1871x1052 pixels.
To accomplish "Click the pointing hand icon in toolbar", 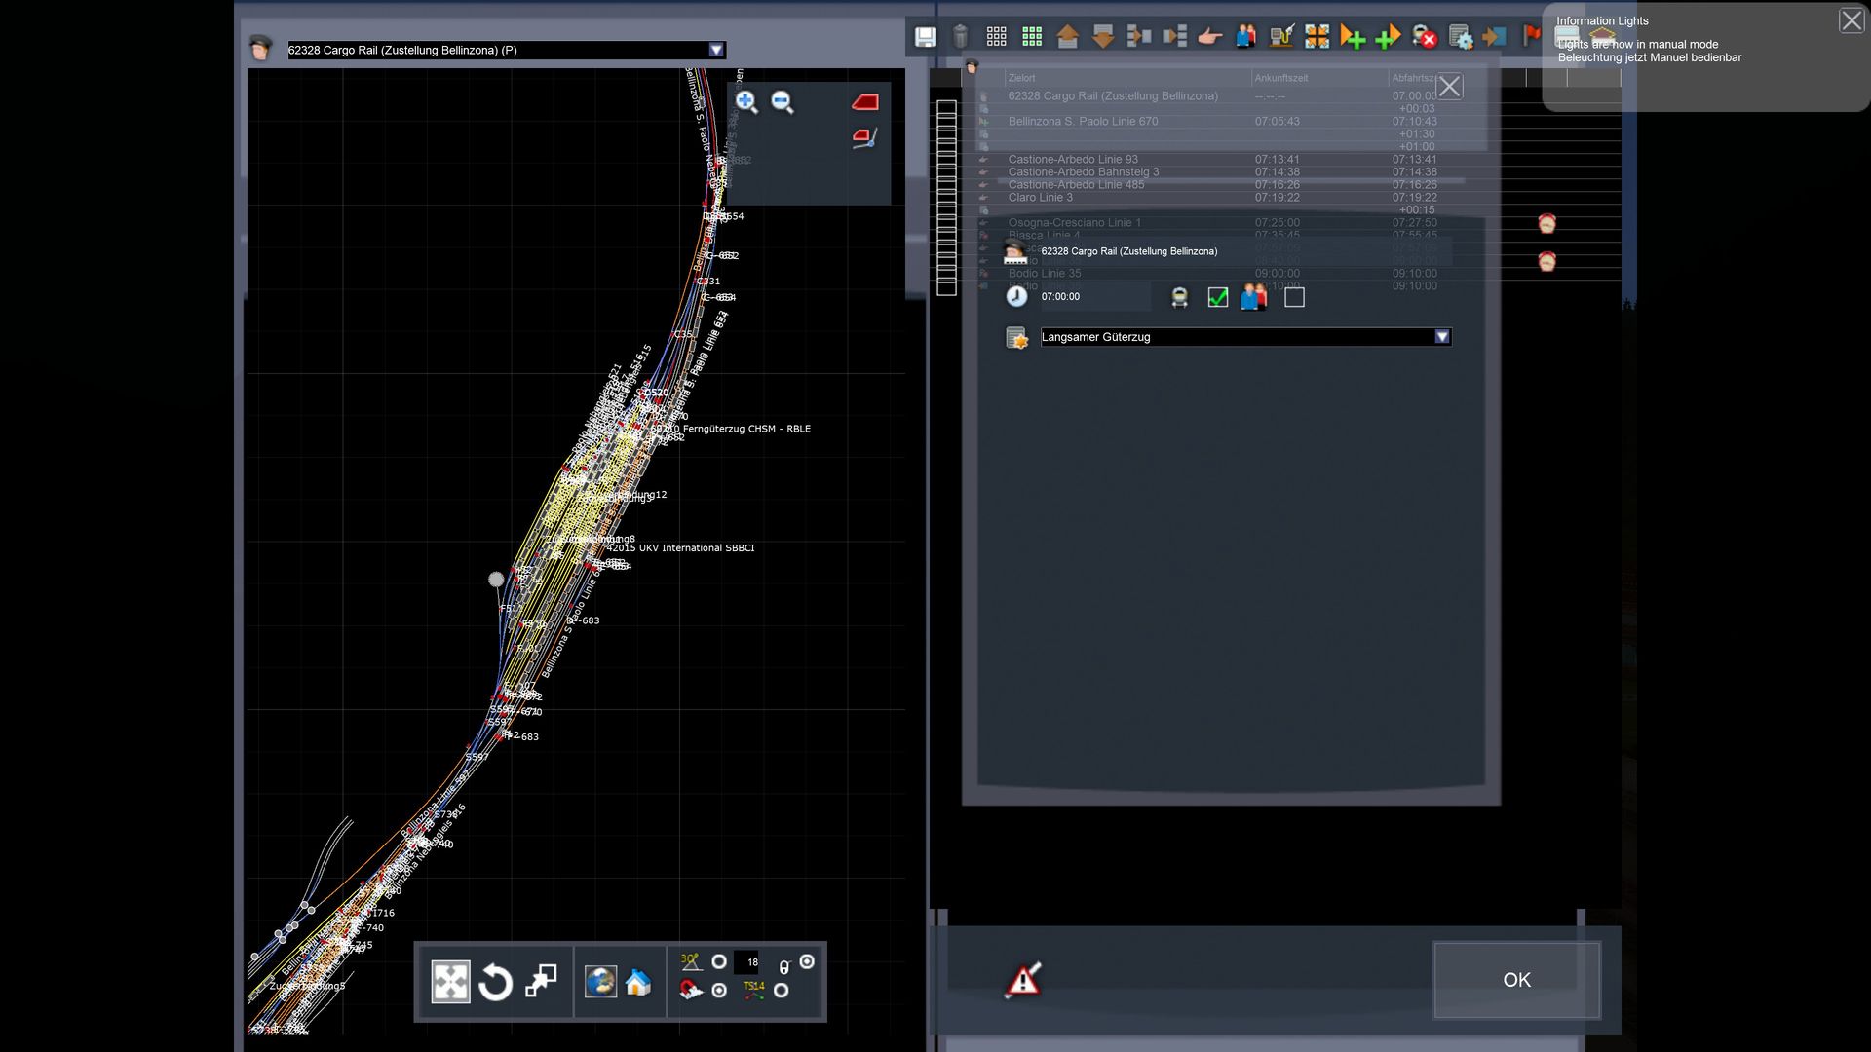I will pos(1209,37).
